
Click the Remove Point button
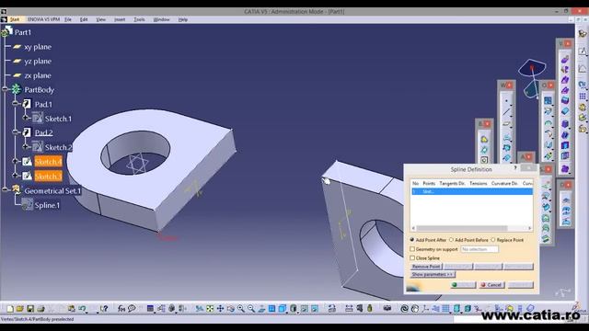[x=426, y=267]
